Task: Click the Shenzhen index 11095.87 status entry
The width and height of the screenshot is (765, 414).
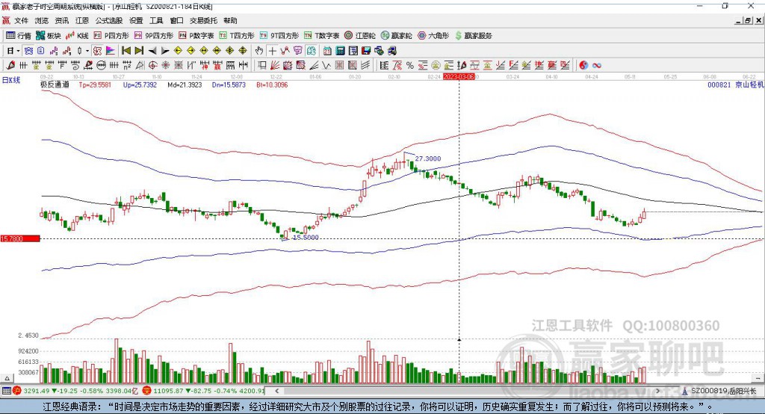Action: click(204, 391)
